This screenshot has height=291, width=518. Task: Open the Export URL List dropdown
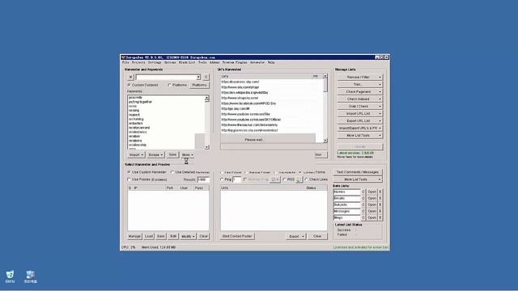pos(359,120)
